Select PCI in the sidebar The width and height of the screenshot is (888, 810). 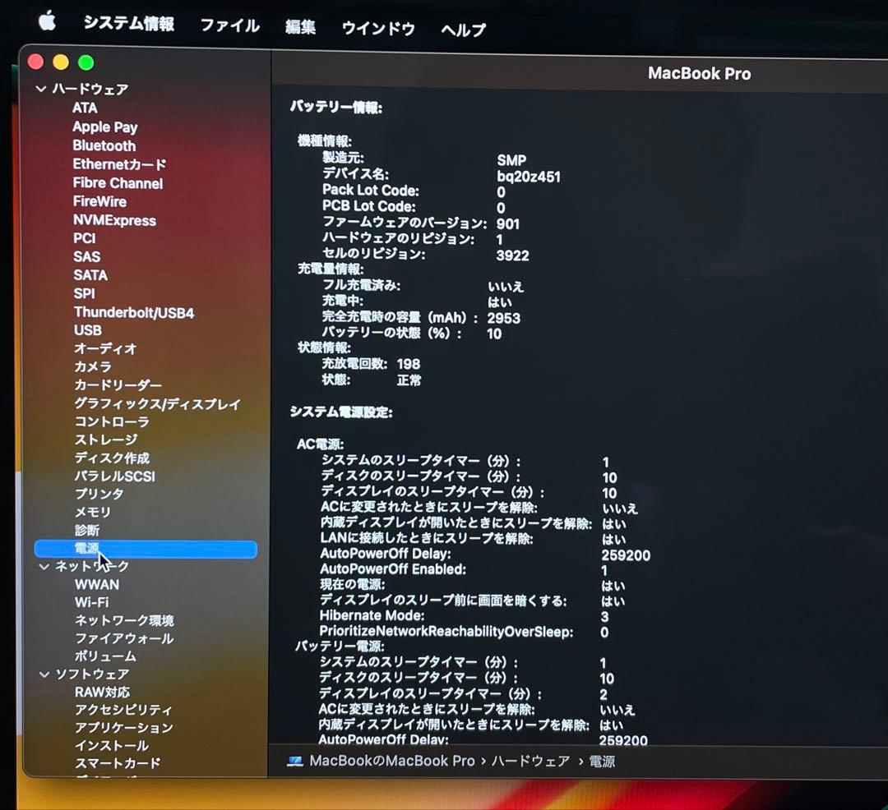tap(85, 239)
